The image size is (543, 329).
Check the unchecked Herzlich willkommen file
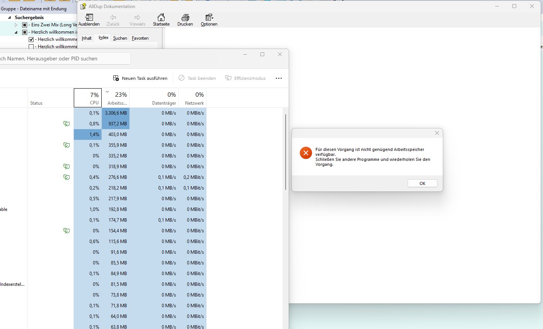(31, 47)
